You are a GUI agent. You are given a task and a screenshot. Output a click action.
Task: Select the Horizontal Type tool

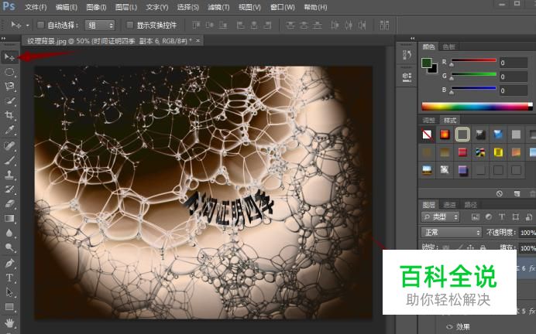click(x=9, y=278)
